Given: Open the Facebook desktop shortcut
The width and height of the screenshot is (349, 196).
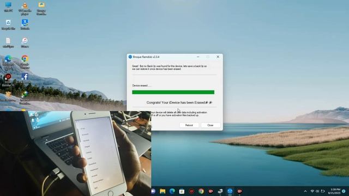Looking at the screenshot, I should [x=25, y=78].
